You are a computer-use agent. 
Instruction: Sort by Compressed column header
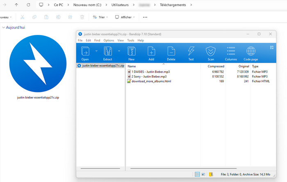(216, 66)
